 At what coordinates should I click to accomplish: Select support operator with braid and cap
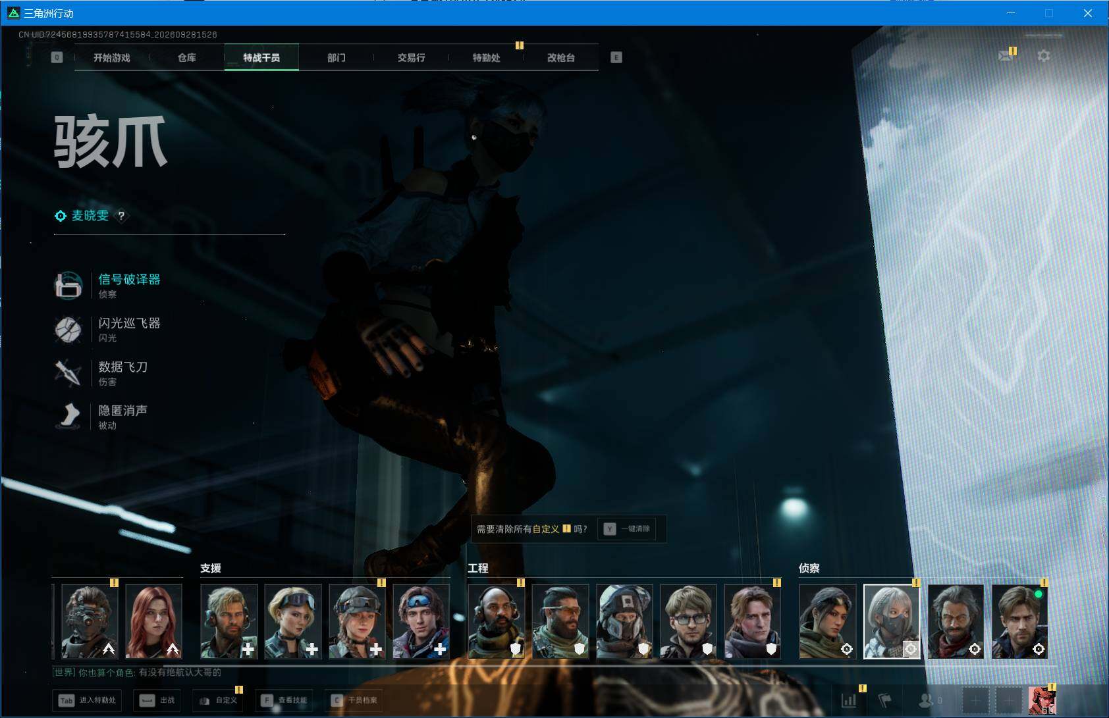pyautogui.click(x=357, y=621)
